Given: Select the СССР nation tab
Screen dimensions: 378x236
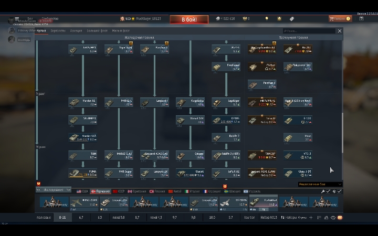Looking at the screenshot, I should 119,191.
